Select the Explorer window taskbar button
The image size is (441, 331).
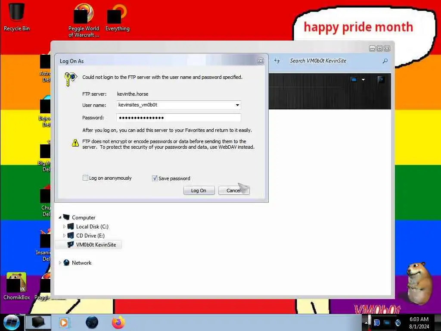[38, 322]
